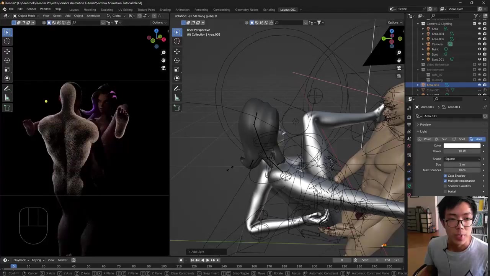The height and width of the screenshot is (276, 490).
Task: Toggle Multiple Importance checkbox
Action: tap(445, 181)
